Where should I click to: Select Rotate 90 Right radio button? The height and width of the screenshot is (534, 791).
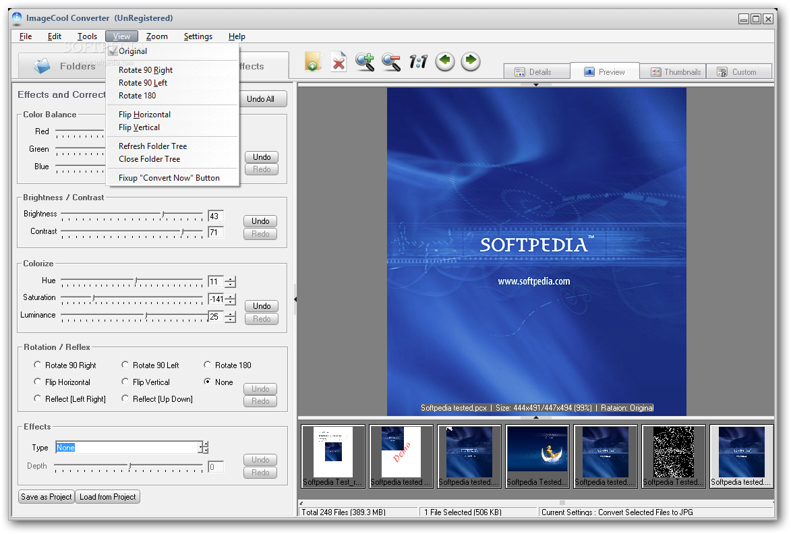coord(37,365)
